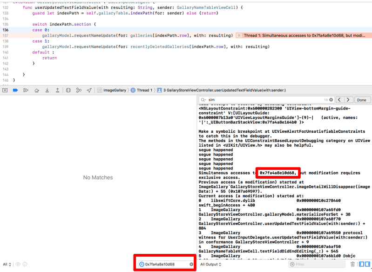The image size is (372, 272).
Task: Click line number 136 in the gutter
Action: tap(6, 30)
